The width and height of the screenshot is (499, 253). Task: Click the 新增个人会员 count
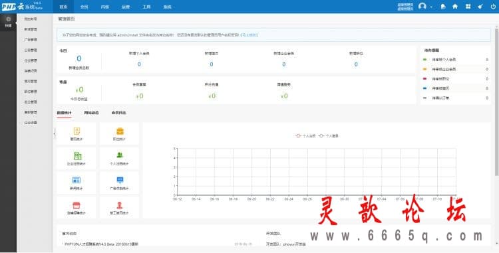[x=139, y=64]
